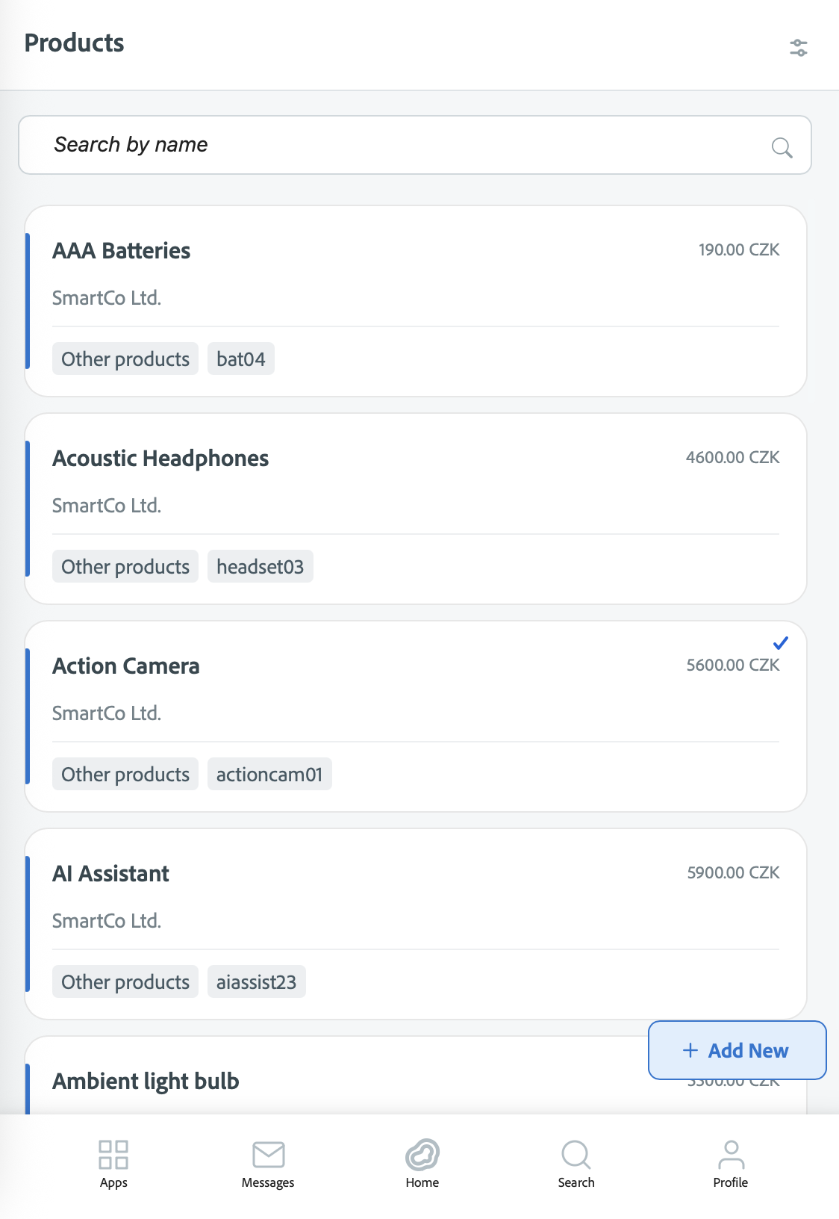Go to Home logo icon
This screenshot has height=1219, width=839.
[422, 1155]
